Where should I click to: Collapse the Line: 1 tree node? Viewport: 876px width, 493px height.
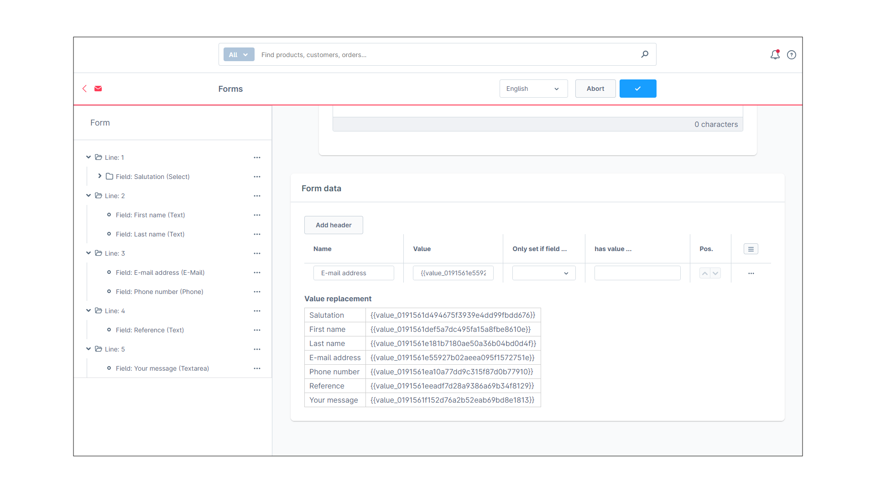pos(89,157)
